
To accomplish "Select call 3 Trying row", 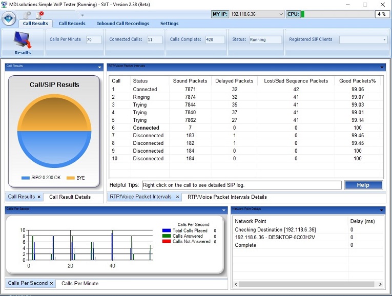I will 245,104.
